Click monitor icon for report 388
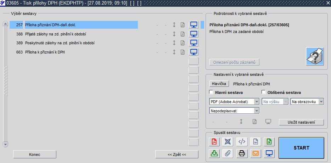331x163 pixels. point(193,34)
